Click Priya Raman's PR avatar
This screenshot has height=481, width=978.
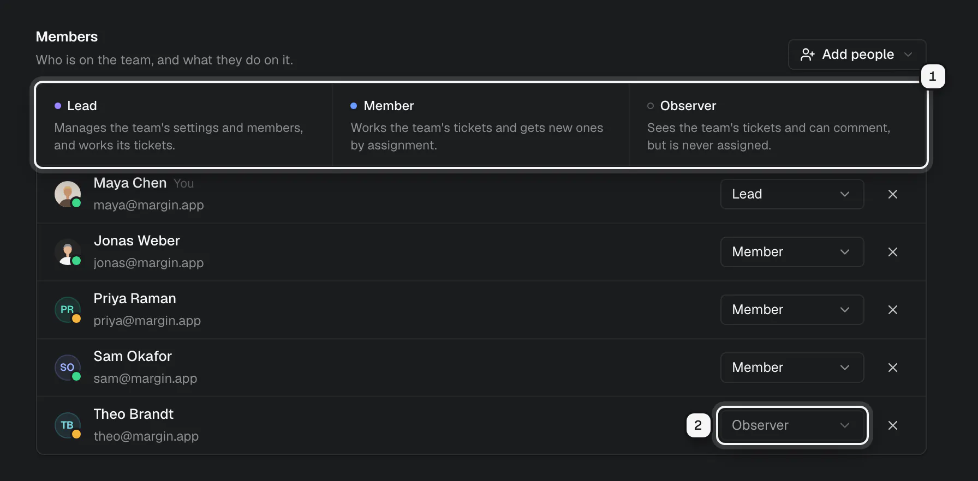click(68, 310)
